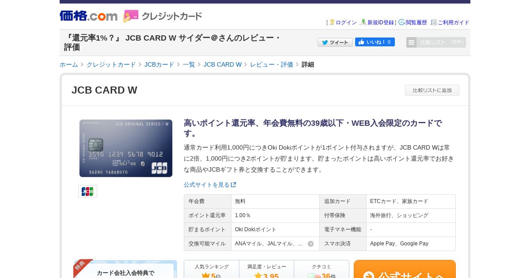Click the ANAマイル、JALマイル cell
530x278 pixels.
[275, 244]
